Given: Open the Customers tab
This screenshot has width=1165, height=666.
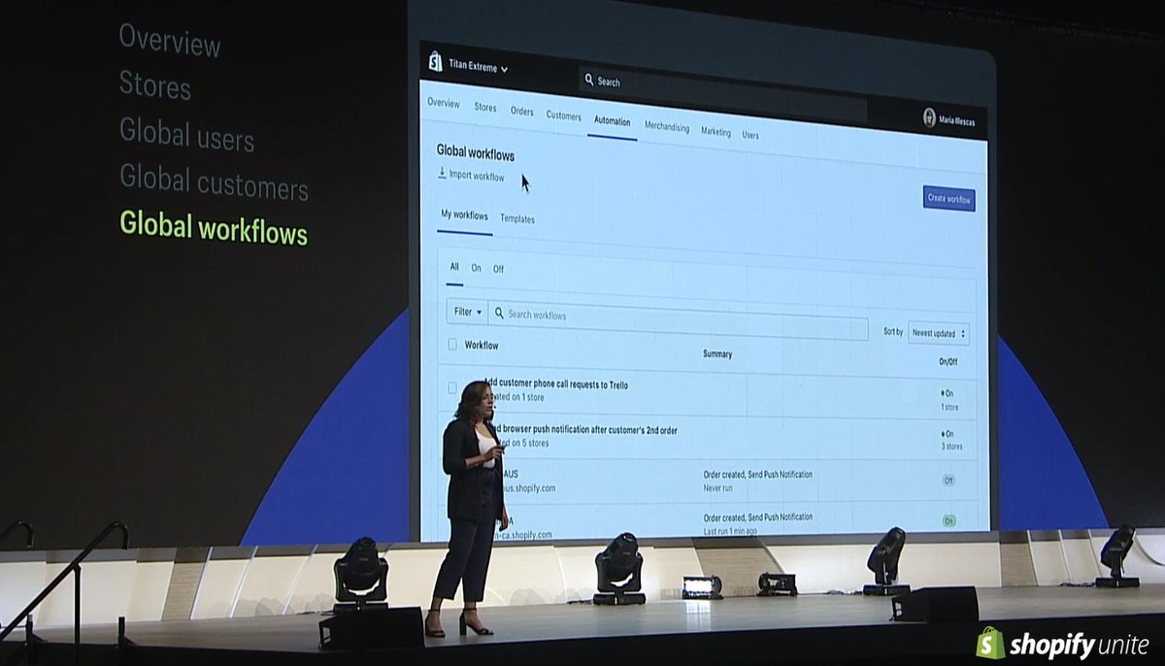Looking at the screenshot, I should [564, 116].
